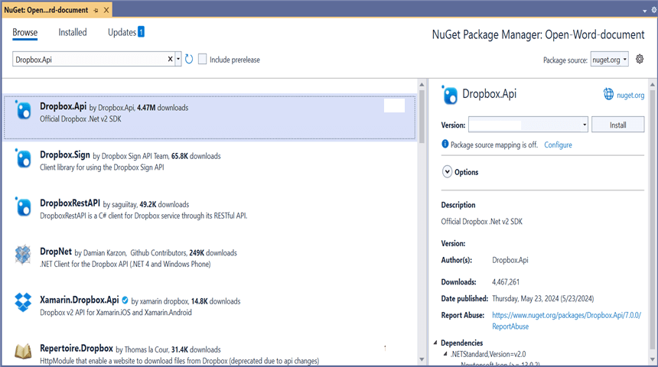Click the DropNet package icon
658x367 pixels.
tap(23, 255)
